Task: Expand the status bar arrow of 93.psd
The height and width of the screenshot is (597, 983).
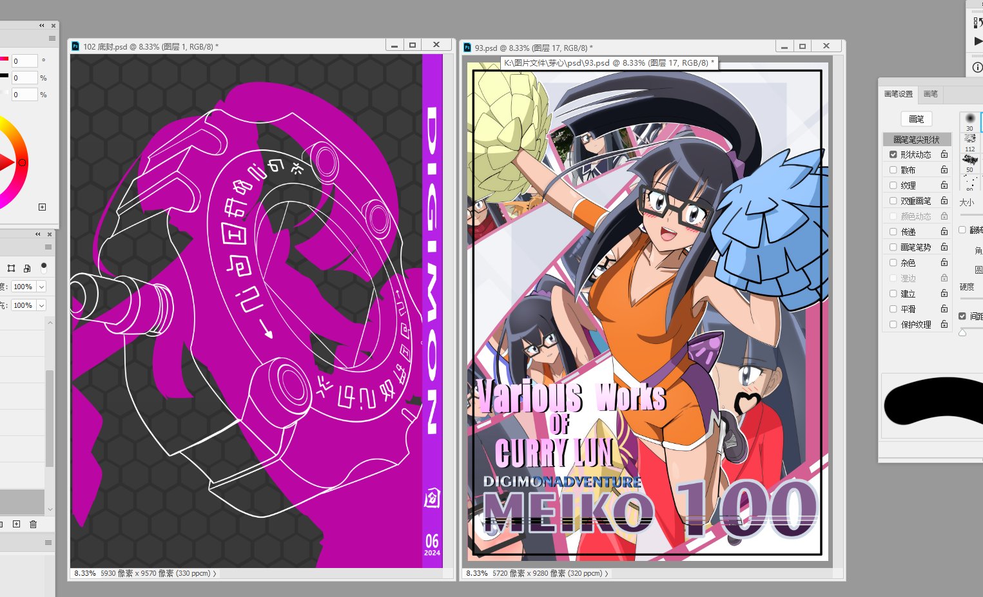Action: [607, 573]
